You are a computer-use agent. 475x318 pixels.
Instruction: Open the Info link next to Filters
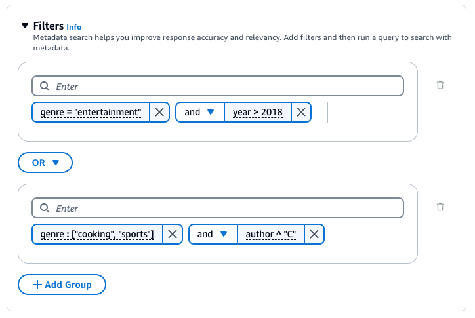pos(73,27)
